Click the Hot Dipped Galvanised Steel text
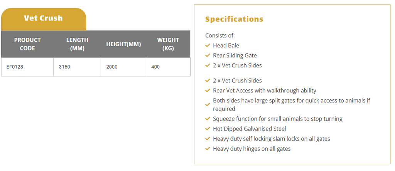Screen dimensions: 395x171 250,129
